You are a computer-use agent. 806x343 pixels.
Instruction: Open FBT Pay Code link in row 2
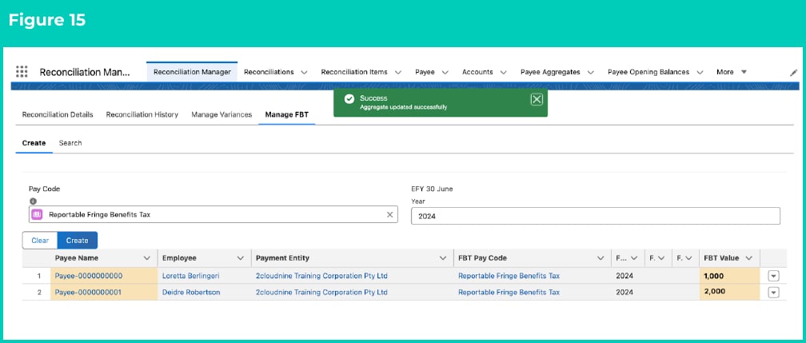click(509, 293)
